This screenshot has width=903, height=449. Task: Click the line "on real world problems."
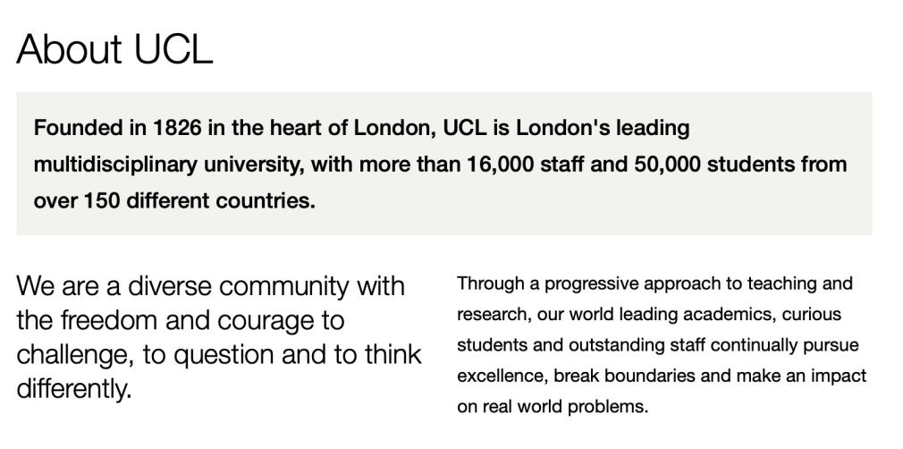coord(553,407)
